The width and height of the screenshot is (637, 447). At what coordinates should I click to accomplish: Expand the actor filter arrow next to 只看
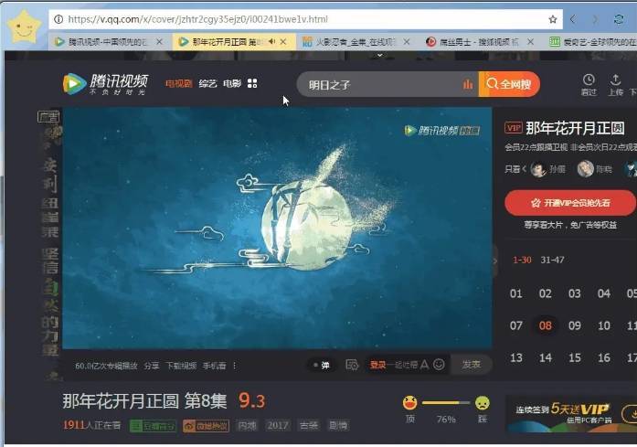pos(524,169)
